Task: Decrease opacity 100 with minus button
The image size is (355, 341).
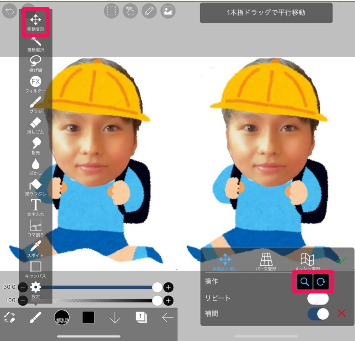Action: pos(23,301)
